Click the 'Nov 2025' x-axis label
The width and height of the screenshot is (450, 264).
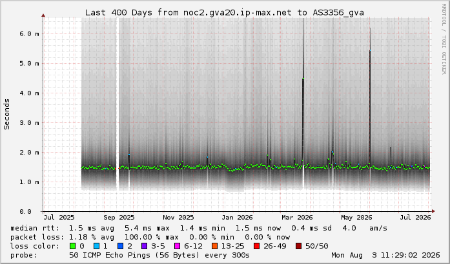tap(178, 218)
